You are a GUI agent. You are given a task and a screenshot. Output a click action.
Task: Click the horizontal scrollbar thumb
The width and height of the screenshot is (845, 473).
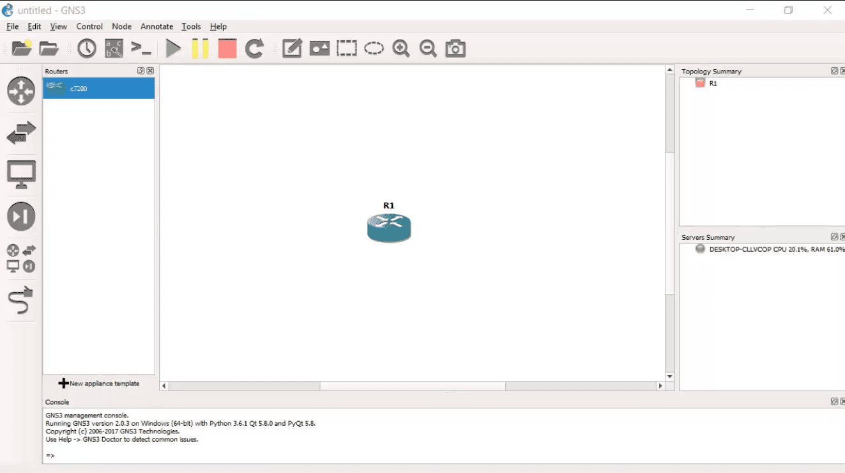413,386
